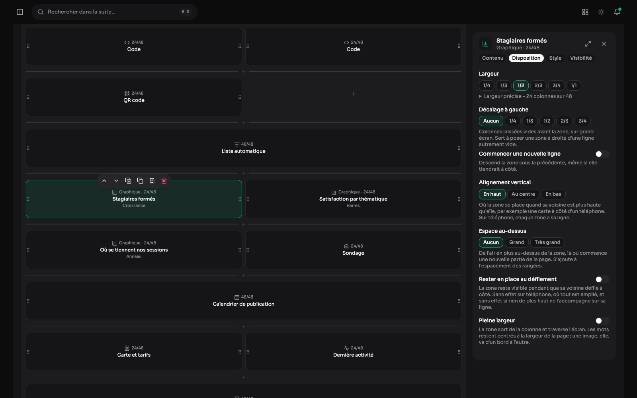Insert a row above the Liste automatique block
Screen dimensions: 637x398
[244, 123]
